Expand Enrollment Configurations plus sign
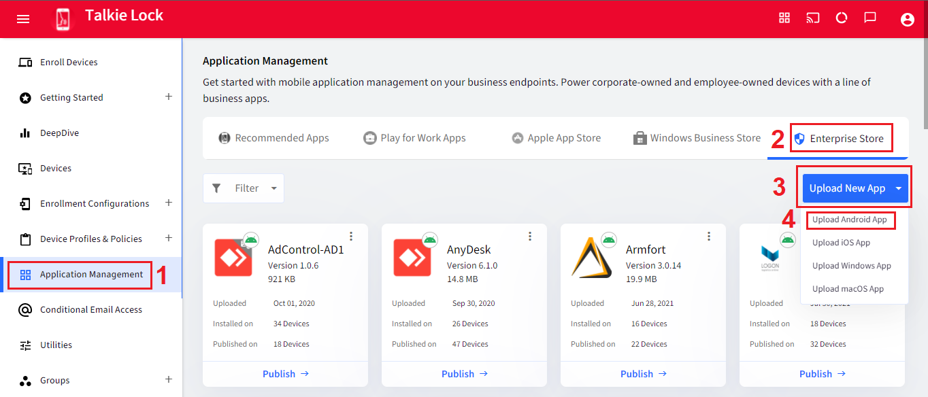Viewport: 928px width, 397px height. click(x=169, y=203)
